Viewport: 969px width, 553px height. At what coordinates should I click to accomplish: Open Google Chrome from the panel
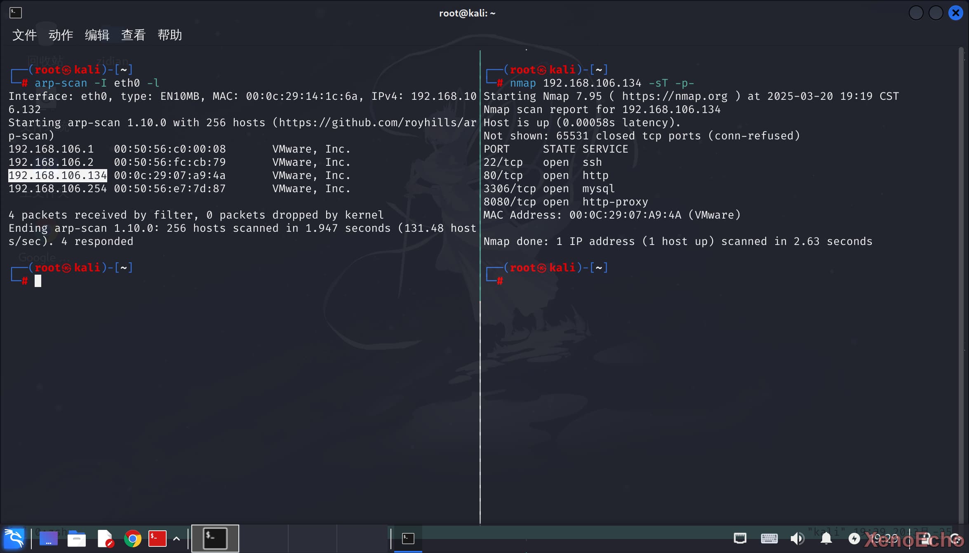133,538
